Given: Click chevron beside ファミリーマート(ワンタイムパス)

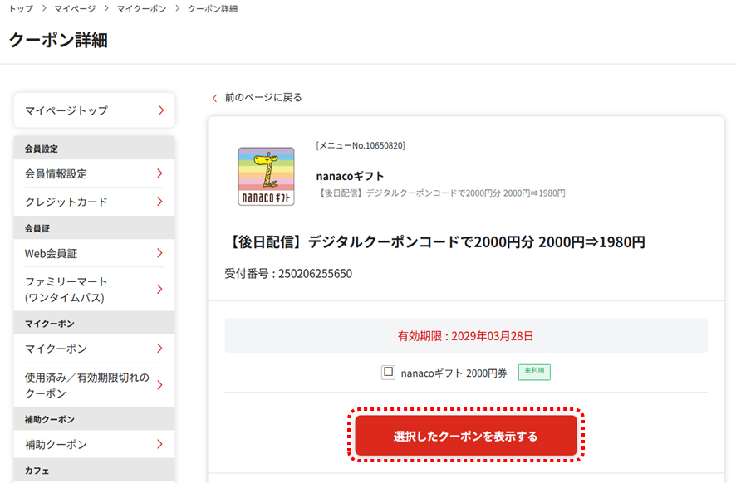Looking at the screenshot, I should 160,290.
